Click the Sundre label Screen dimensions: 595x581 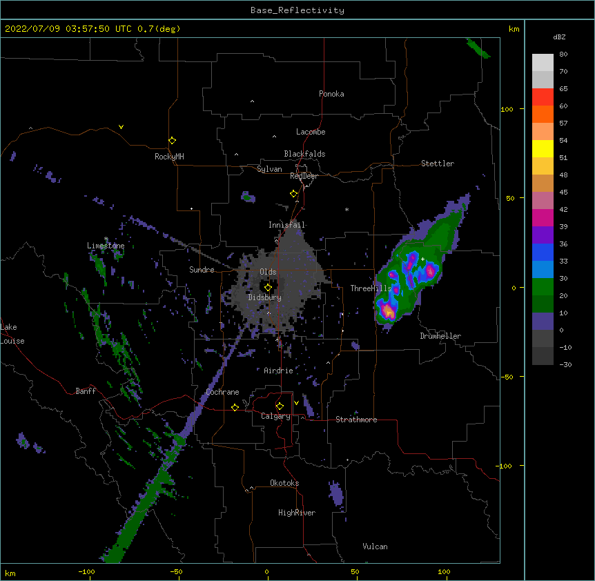[x=202, y=270]
